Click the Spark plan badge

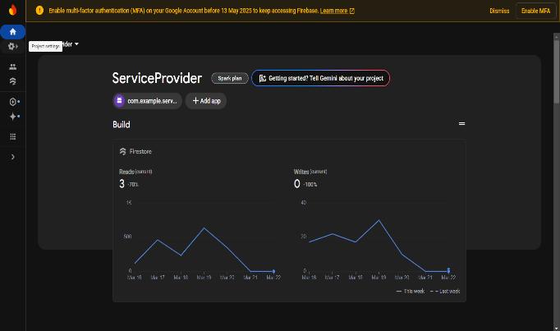230,78
